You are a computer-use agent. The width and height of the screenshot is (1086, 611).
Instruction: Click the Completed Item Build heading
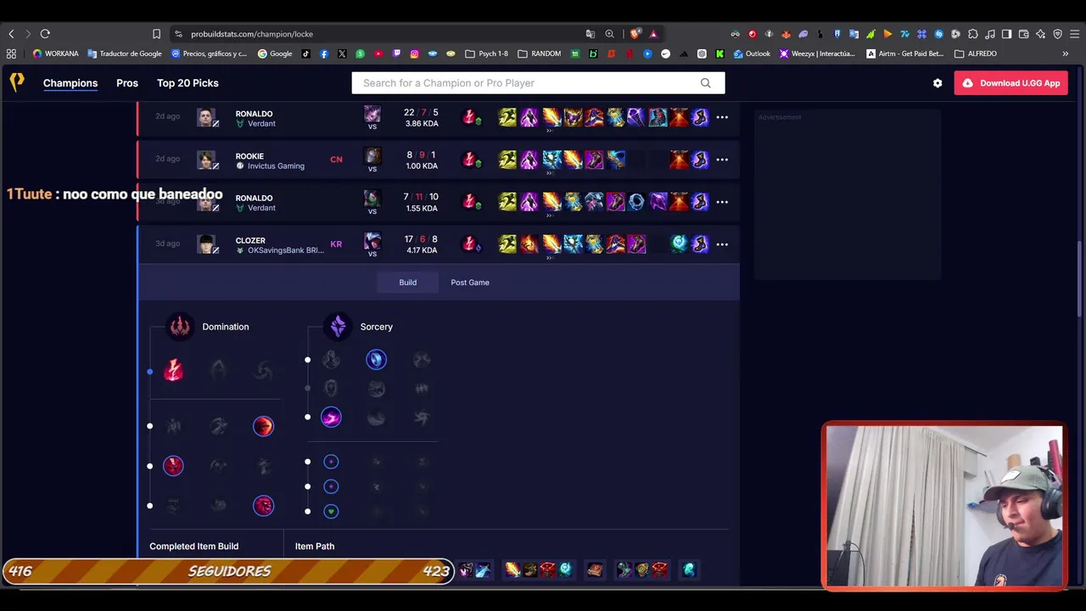point(194,547)
